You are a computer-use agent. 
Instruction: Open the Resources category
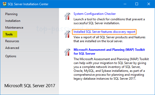[x=12, y=41]
